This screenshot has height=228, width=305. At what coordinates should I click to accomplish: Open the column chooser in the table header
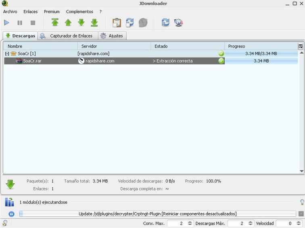pyautogui.click(x=301, y=46)
